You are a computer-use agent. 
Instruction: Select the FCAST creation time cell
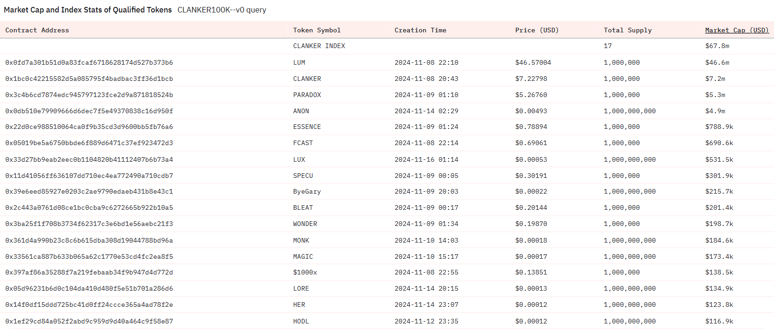pyautogui.click(x=426, y=143)
